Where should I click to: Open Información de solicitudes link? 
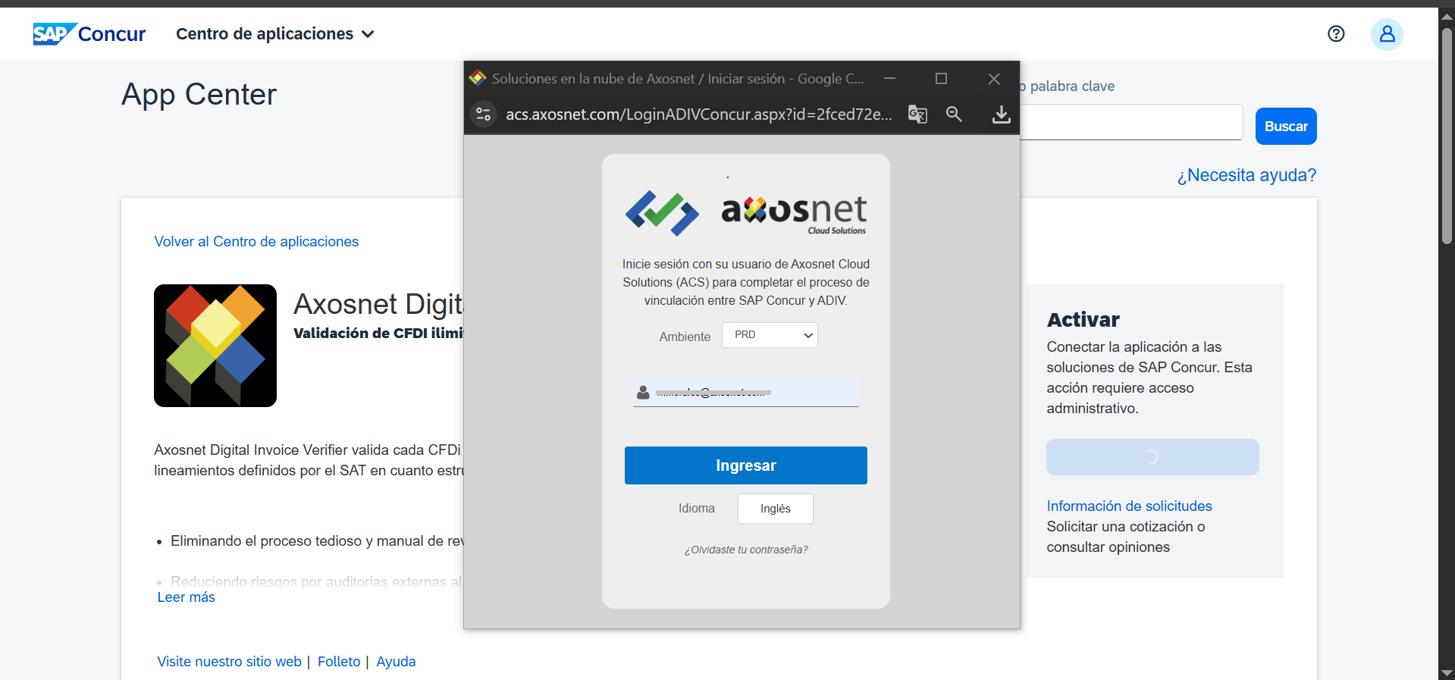coord(1129,506)
